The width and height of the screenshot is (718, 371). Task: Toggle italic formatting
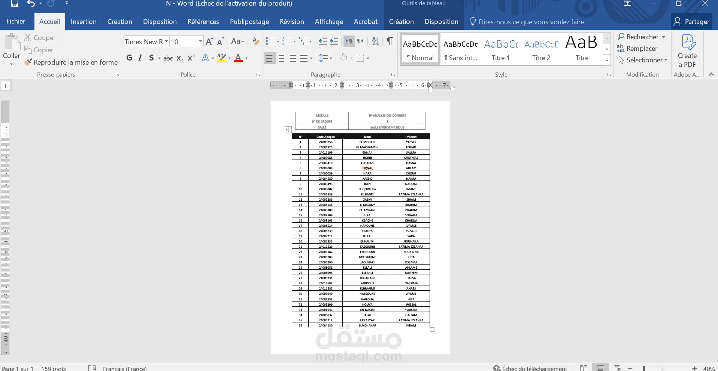point(140,58)
